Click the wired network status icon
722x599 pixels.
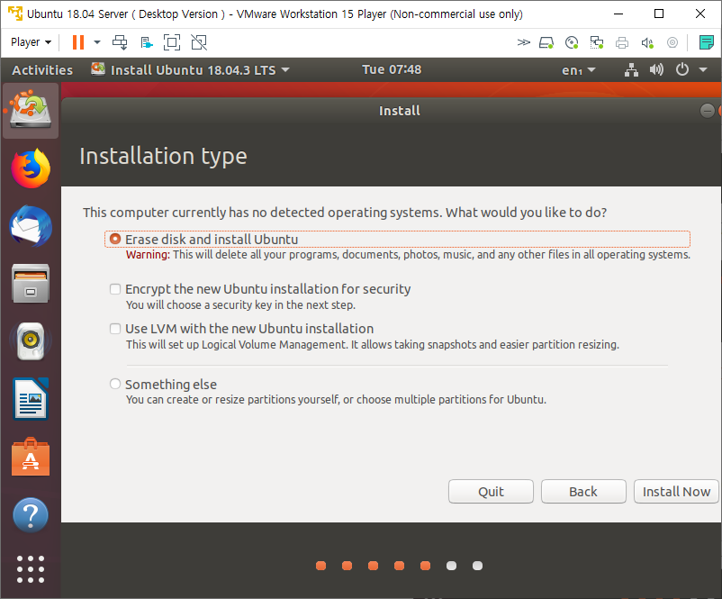click(x=631, y=70)
